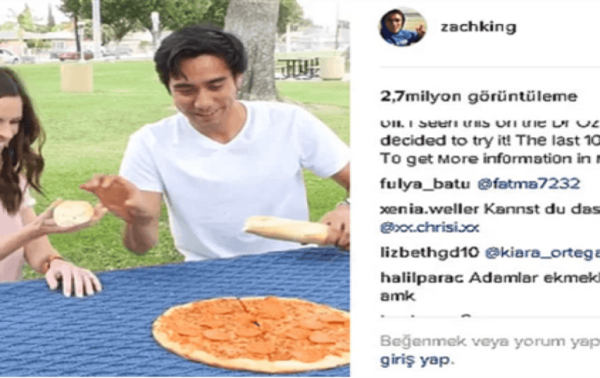Follow the @xx.chrisi.xx mention link
This screenshot has width=600, height=378.
429,228
